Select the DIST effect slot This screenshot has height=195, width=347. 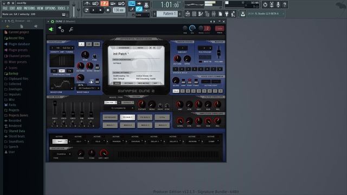pos(60,141)
